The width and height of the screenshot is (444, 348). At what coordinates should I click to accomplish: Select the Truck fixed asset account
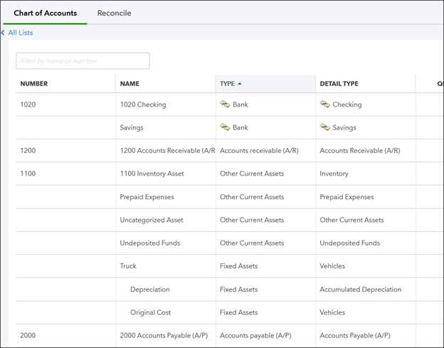128,266
